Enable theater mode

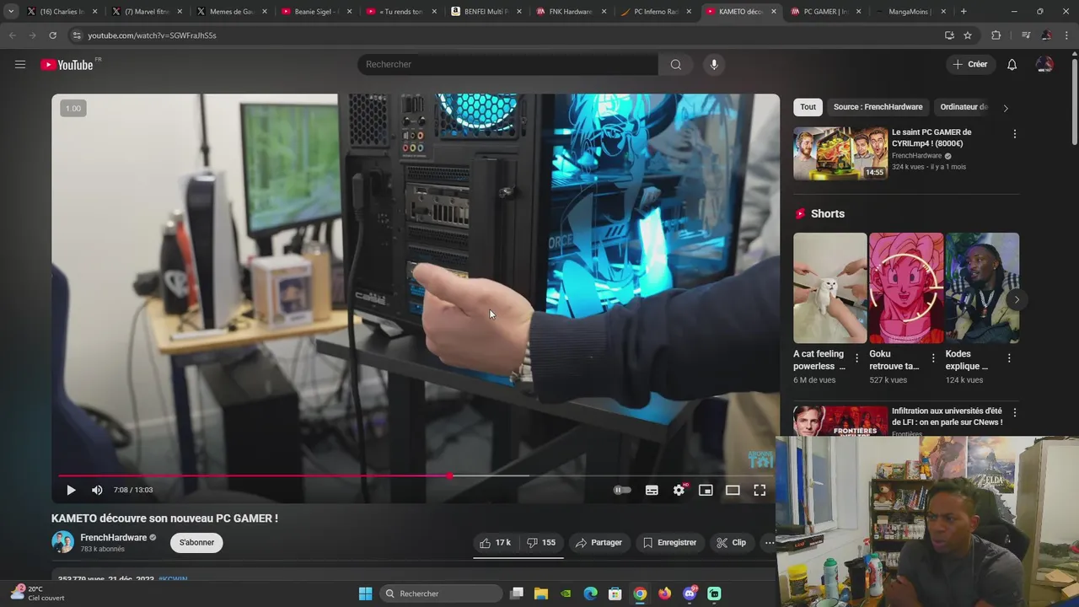tap(733, 490)
